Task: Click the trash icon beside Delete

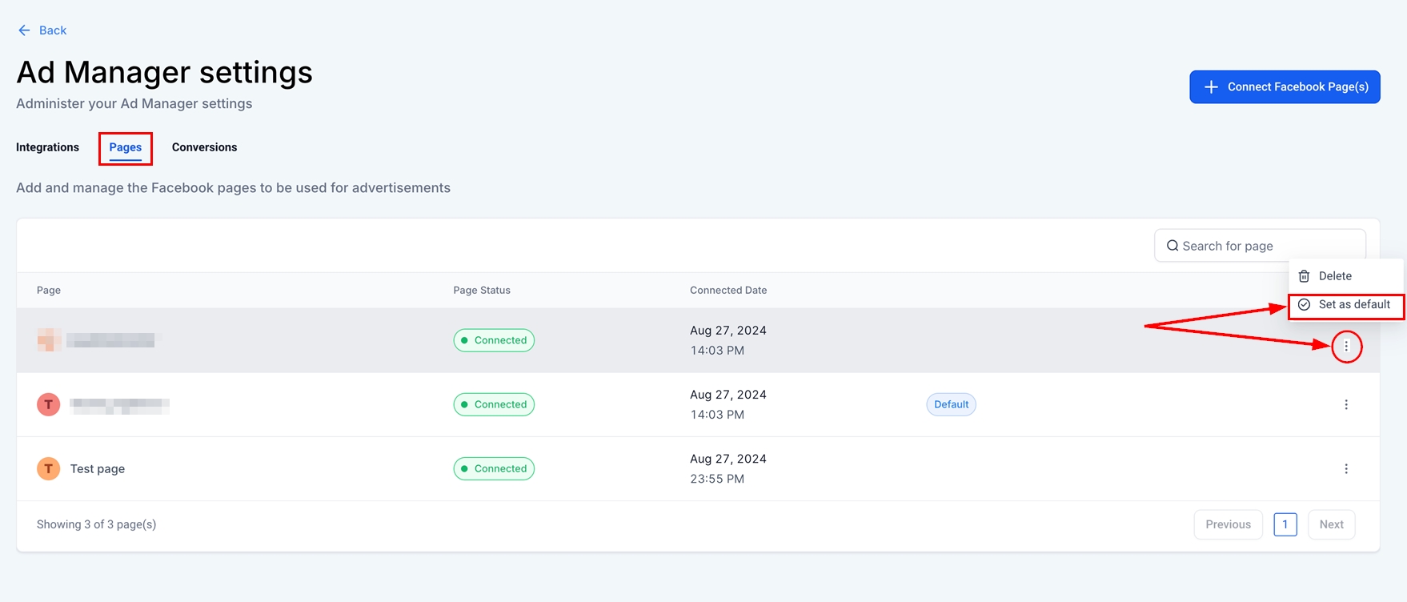Action: pos(1304,276)
